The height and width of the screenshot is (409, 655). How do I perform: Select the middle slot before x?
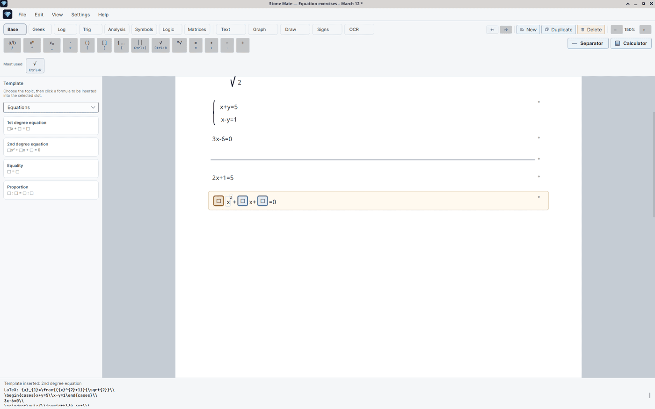[242, 201]
